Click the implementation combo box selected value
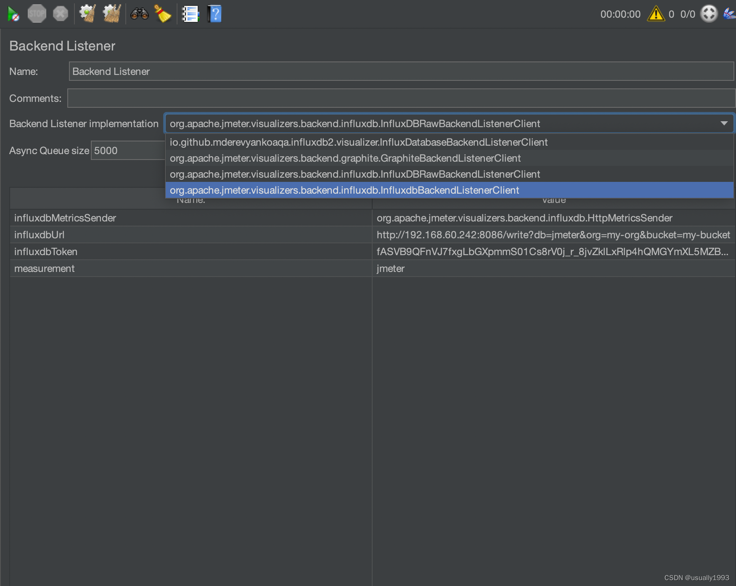 coord(355,123)
